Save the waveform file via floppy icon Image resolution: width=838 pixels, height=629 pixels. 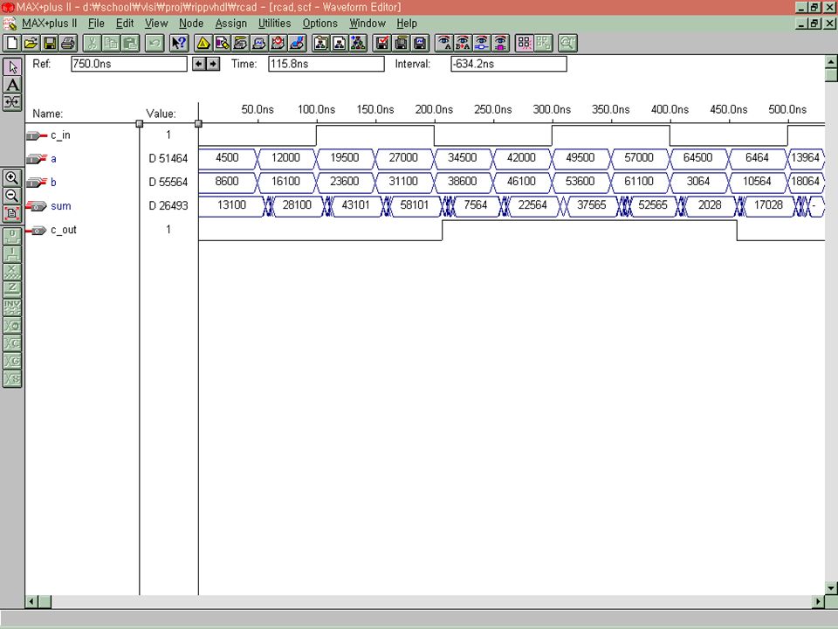[x=49, y=43]
